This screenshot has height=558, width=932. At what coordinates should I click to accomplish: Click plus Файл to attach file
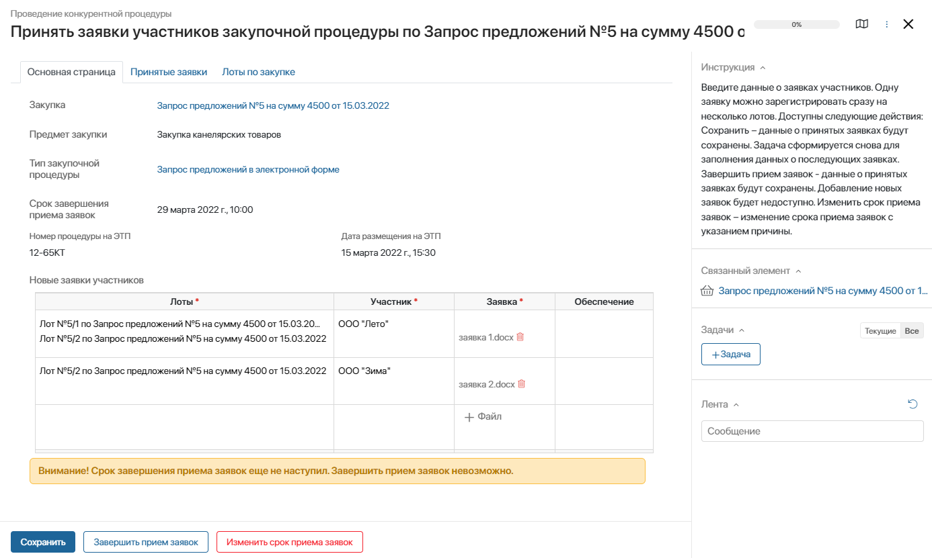tap(483, 417)
